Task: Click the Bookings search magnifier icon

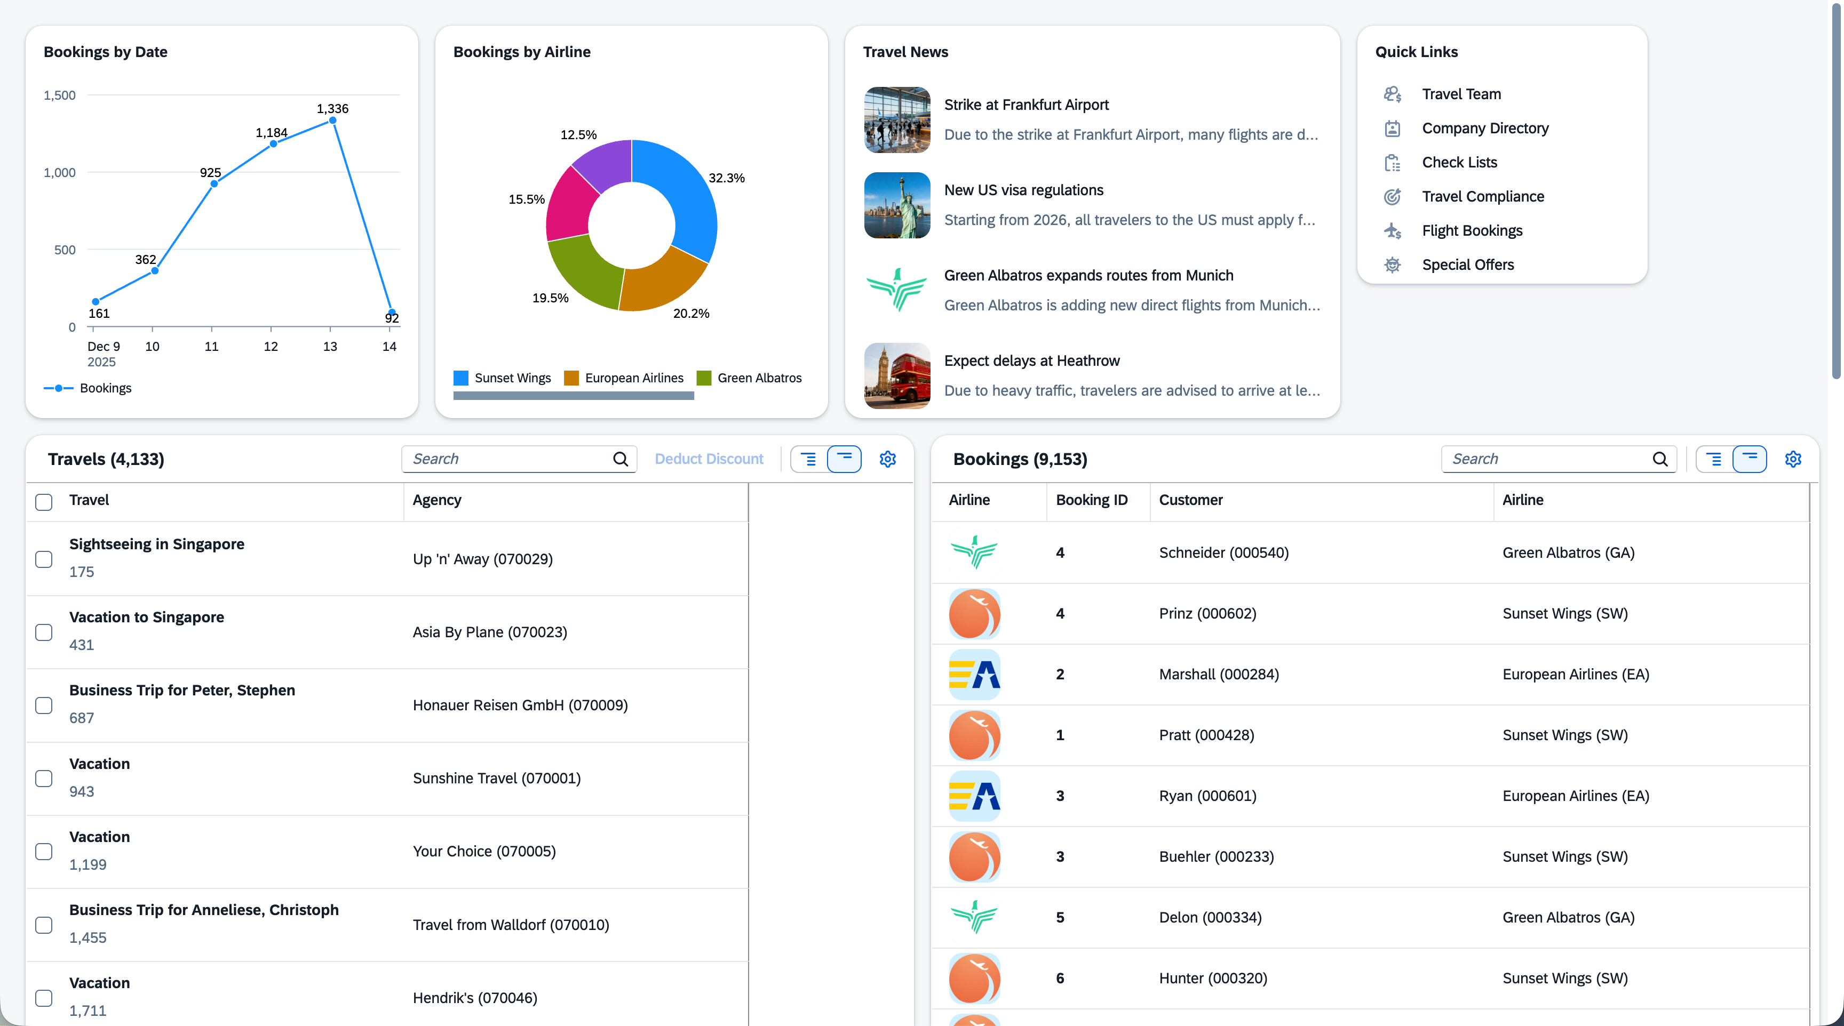Action: [1660, 459]
